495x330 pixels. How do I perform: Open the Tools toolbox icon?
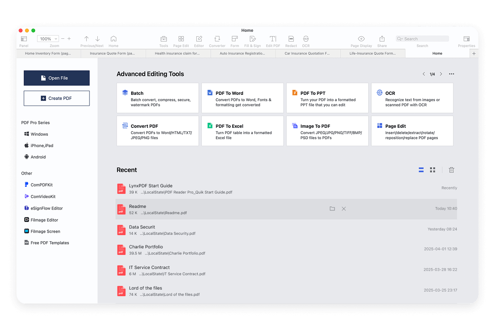pos(164,39)
